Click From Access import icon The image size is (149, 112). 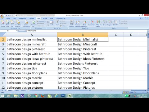(3, 24)
